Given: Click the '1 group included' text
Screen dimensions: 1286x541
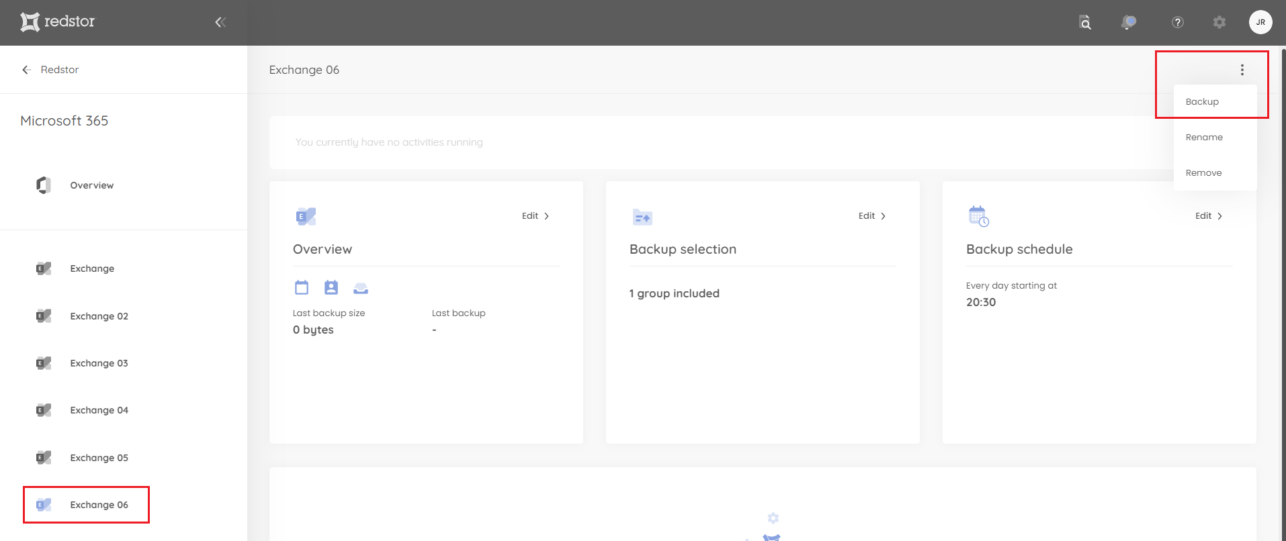Looking at the screenshot, I should tap(675, 293).
